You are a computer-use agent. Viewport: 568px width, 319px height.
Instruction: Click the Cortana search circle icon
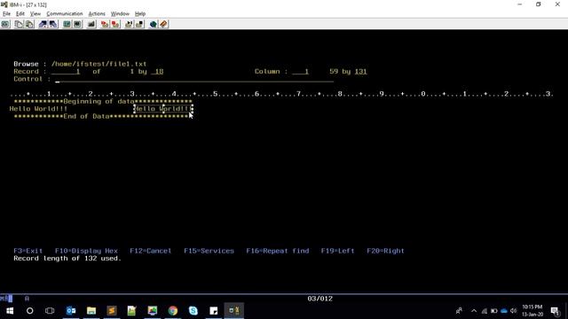click(x=29, y=310)
